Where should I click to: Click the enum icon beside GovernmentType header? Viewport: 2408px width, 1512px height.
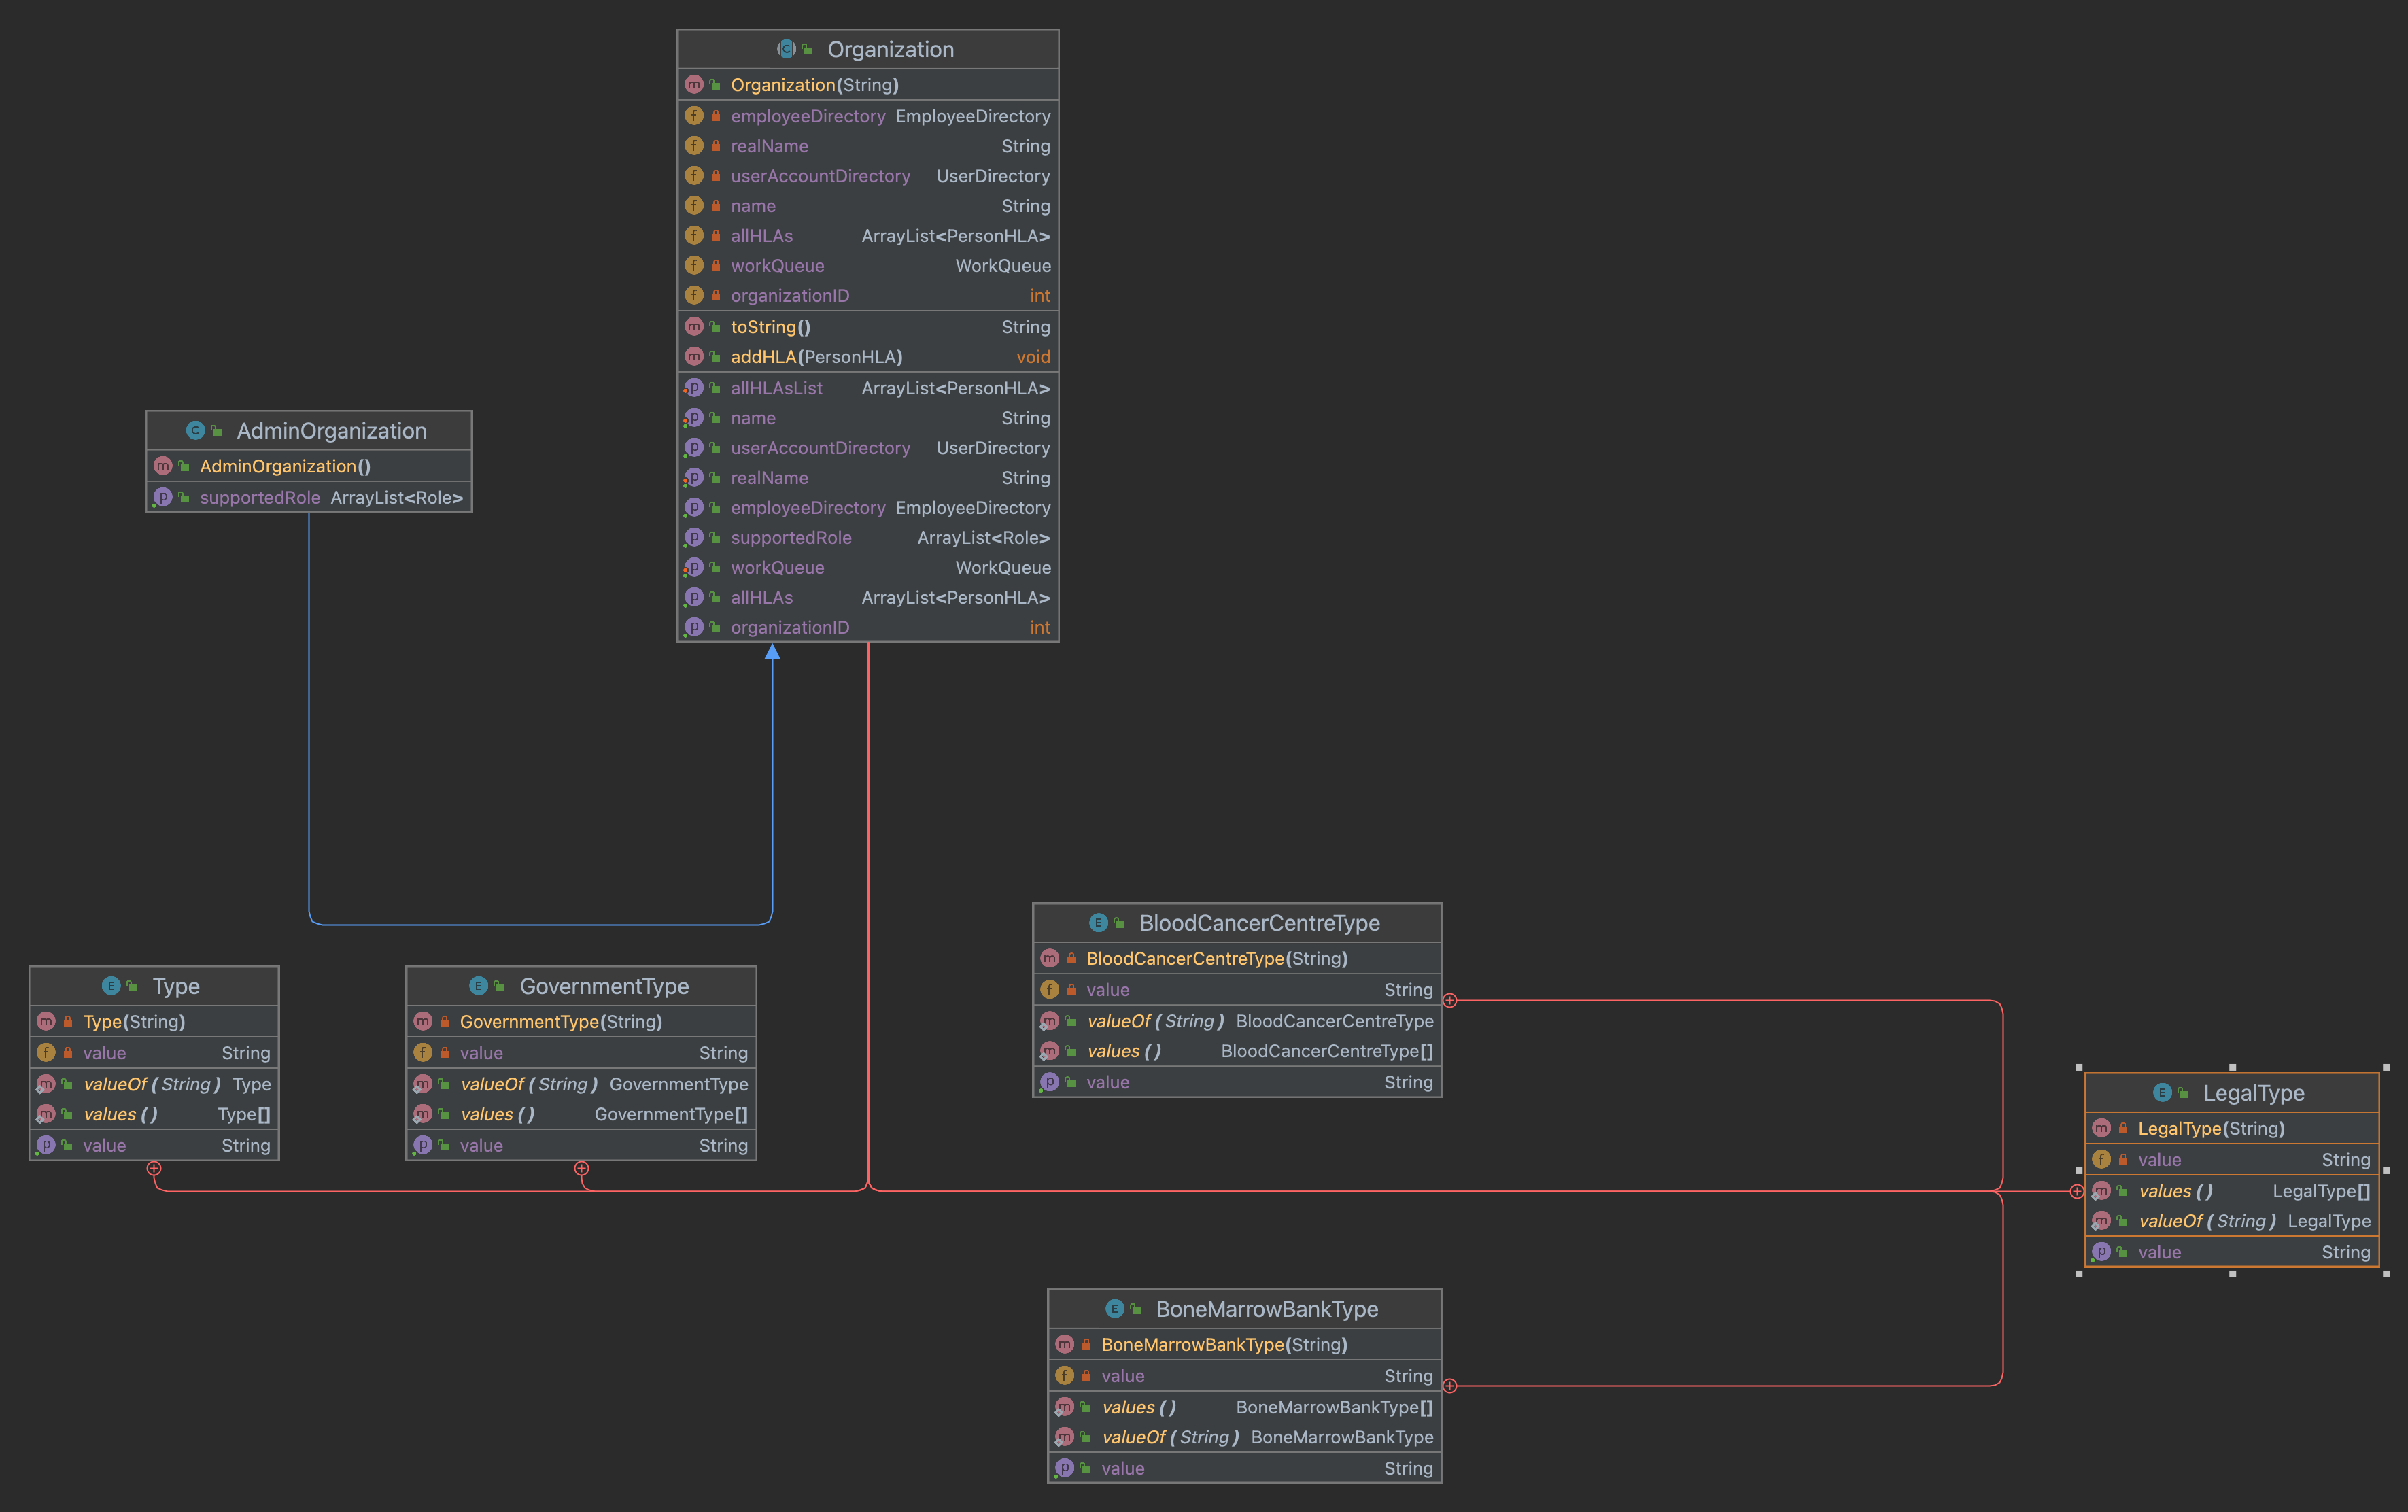[x=478, y=986]
